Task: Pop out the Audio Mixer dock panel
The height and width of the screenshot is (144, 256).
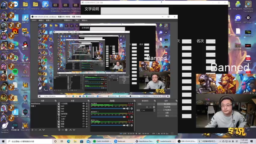Action: click(x=134, y=101)
